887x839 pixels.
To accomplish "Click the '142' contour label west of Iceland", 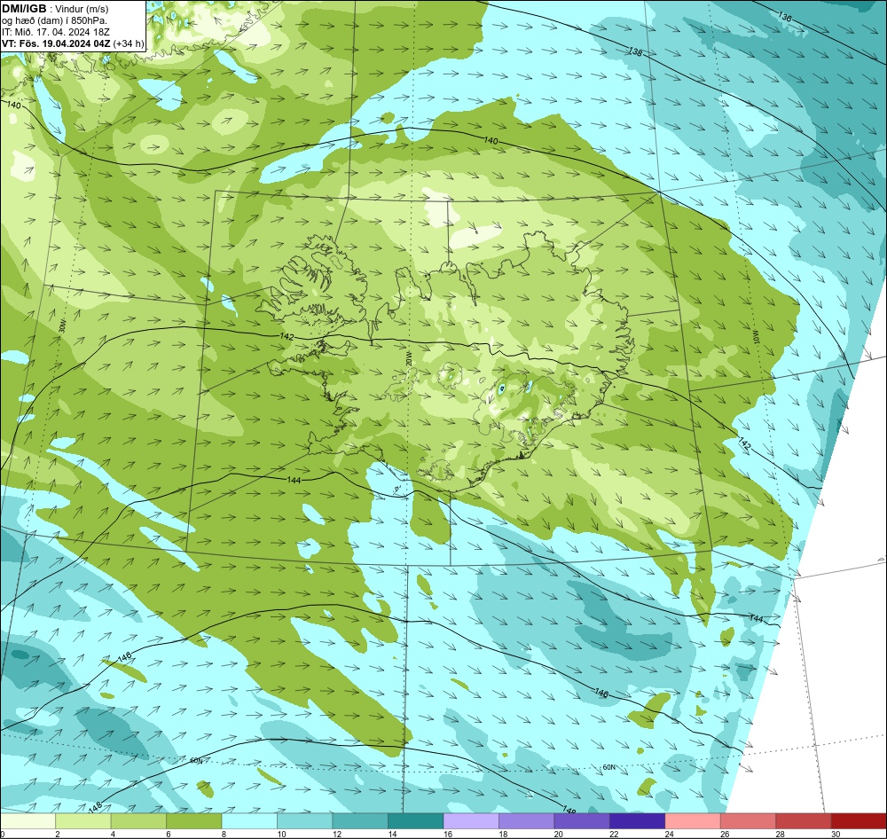I will tap(287, 336).
